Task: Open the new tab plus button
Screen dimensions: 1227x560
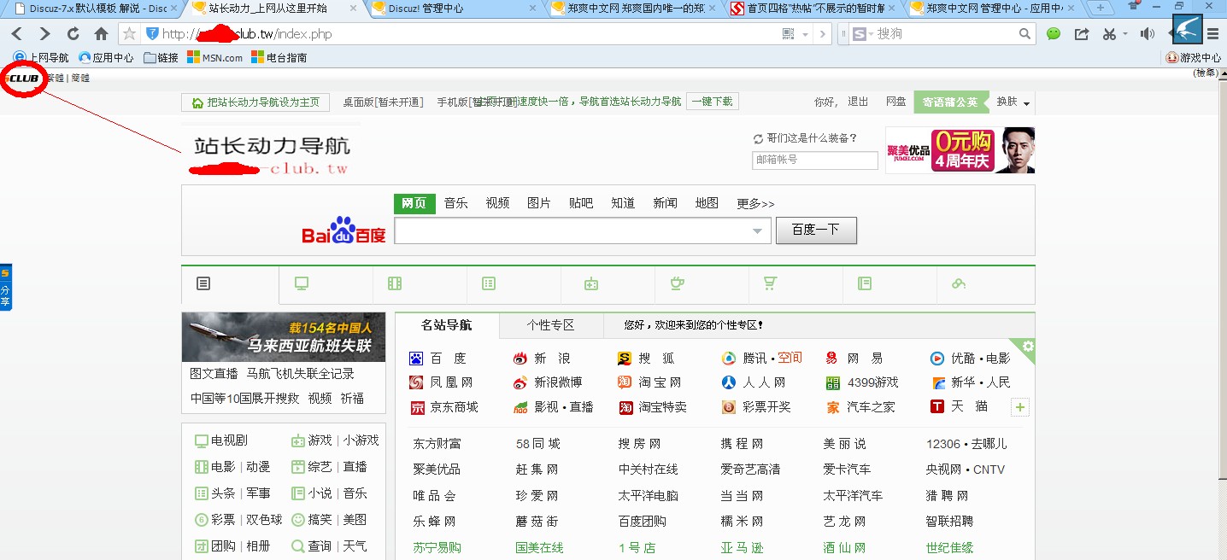Action: tap(1101, 8)
